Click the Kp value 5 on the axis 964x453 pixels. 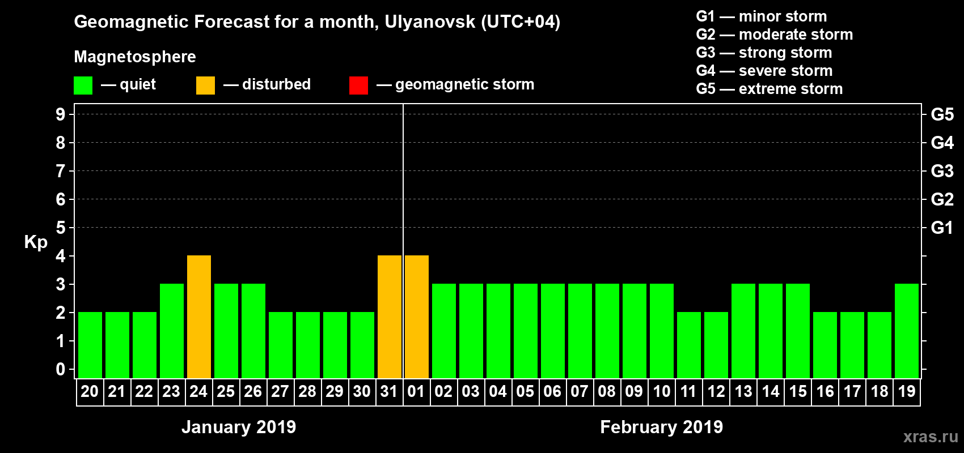point(61,228)
